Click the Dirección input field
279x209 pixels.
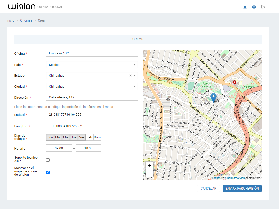click(92, 97)
